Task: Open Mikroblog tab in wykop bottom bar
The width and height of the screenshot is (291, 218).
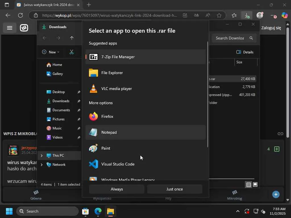Action: (x=234, y=195)
